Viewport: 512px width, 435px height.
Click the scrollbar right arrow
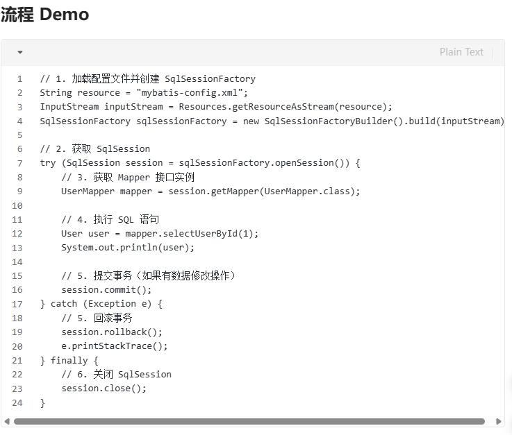coord(498,421)
